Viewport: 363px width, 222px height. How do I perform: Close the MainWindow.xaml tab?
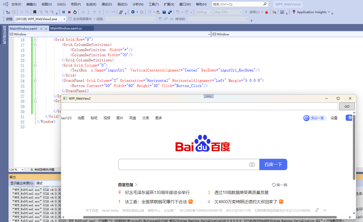pyautogui.click(x=46, y=29)
